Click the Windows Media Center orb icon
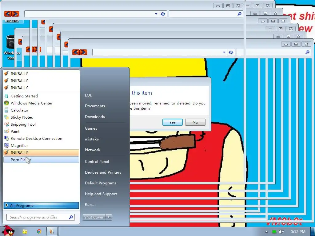The image size is (315, 236). (6, 103)
